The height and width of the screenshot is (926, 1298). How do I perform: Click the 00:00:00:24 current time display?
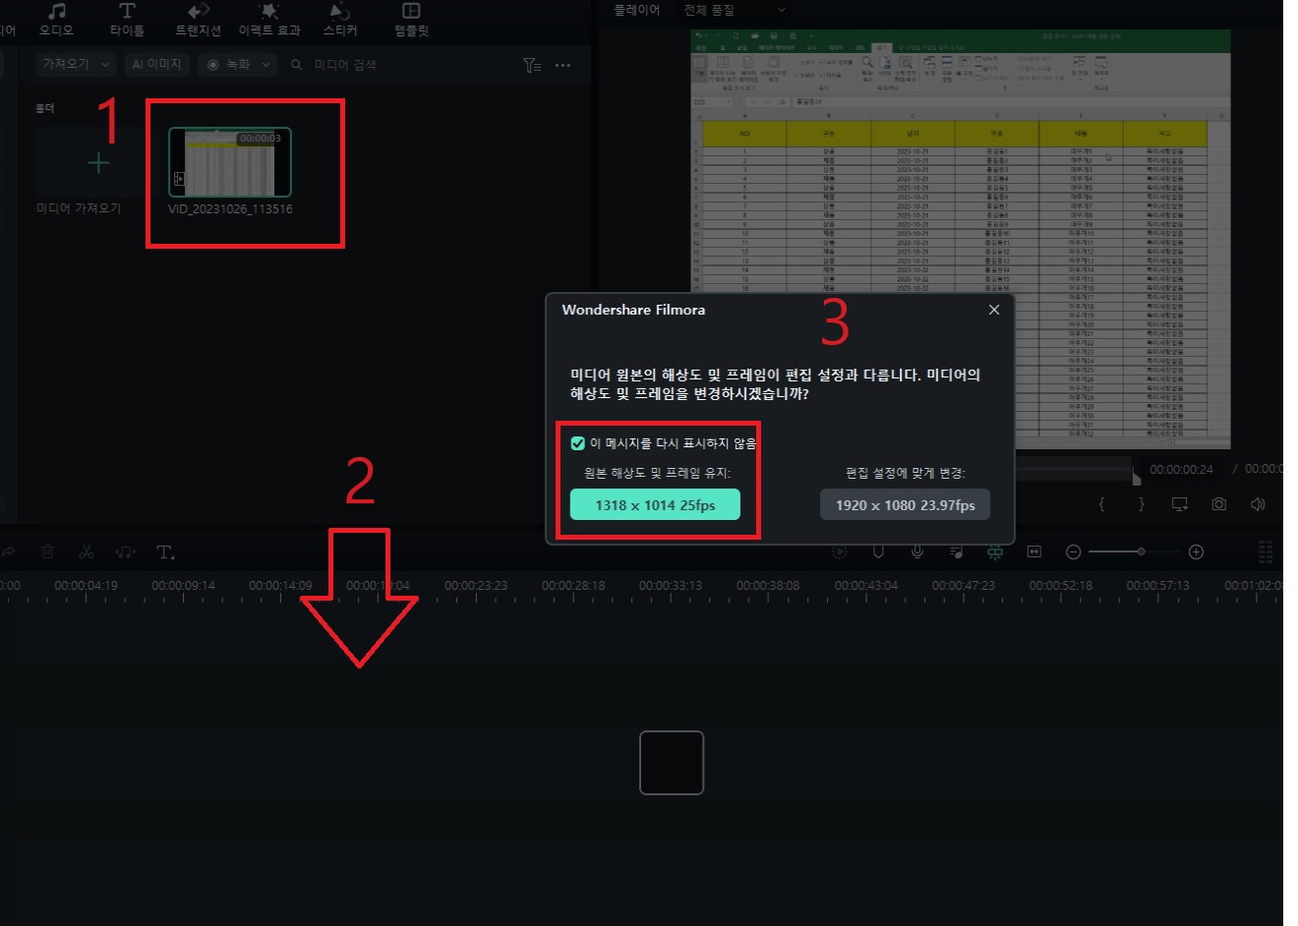1181,470
